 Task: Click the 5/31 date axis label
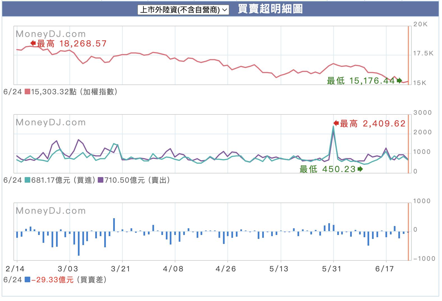pos(332,269)
